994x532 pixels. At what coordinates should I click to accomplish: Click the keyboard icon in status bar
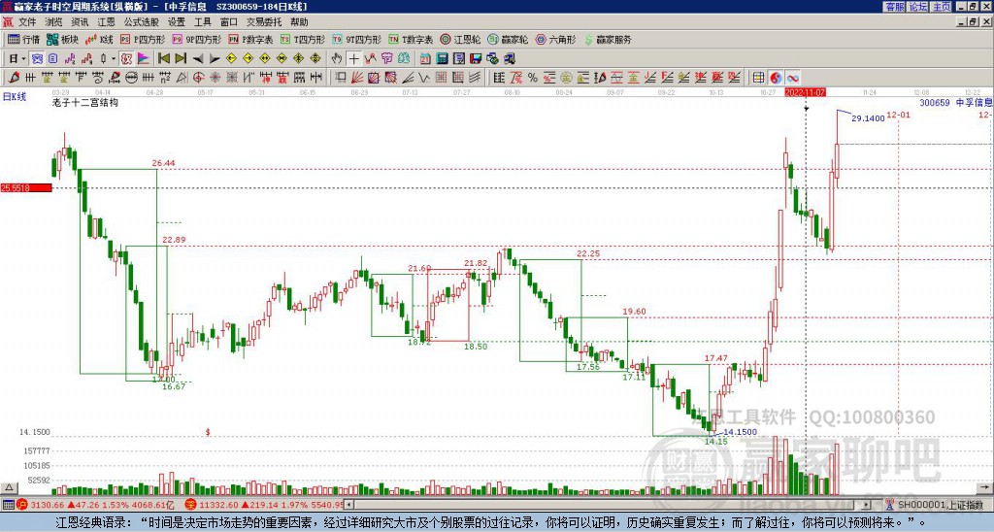[8, 505]
